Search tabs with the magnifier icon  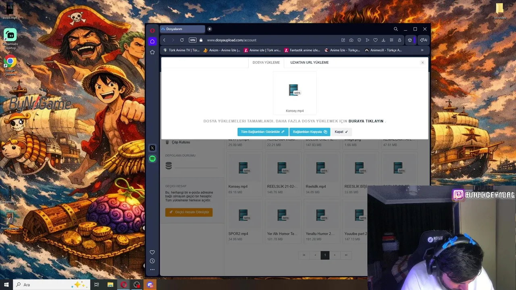click(x=395, y=29)
